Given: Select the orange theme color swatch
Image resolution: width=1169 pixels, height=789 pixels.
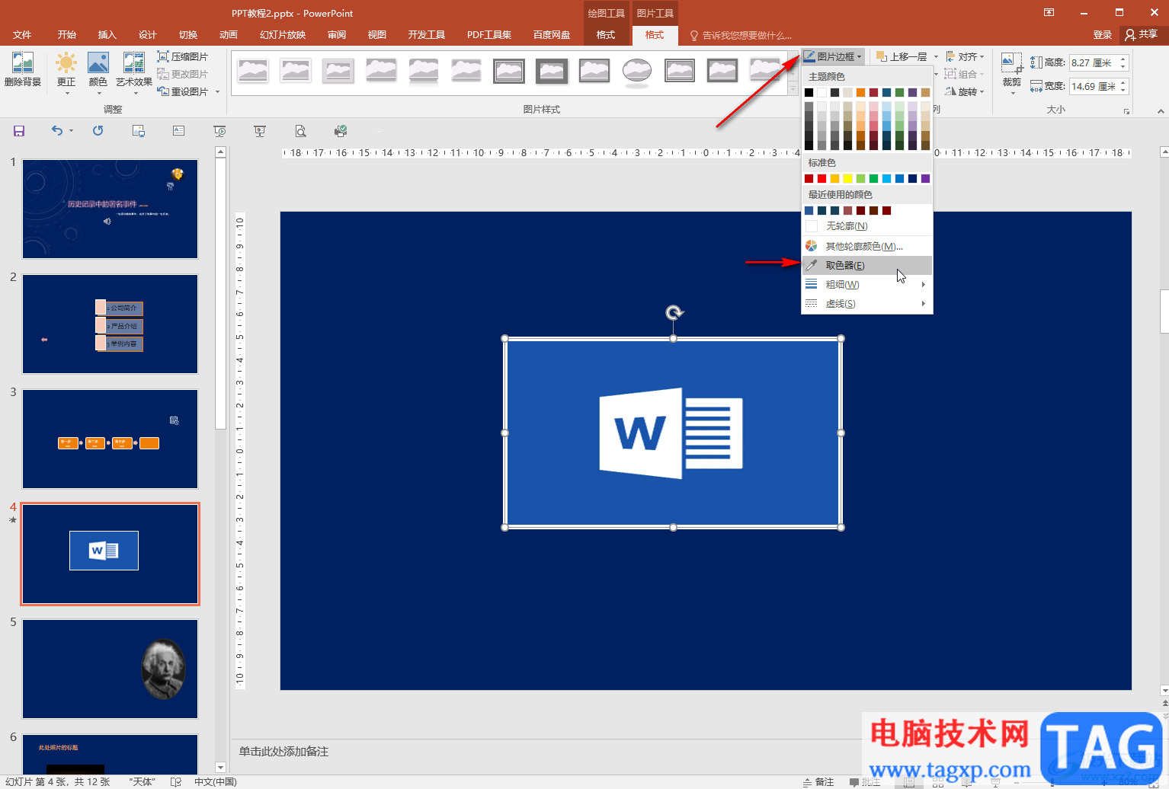Looking at the screenshot, I should point(860,92).
